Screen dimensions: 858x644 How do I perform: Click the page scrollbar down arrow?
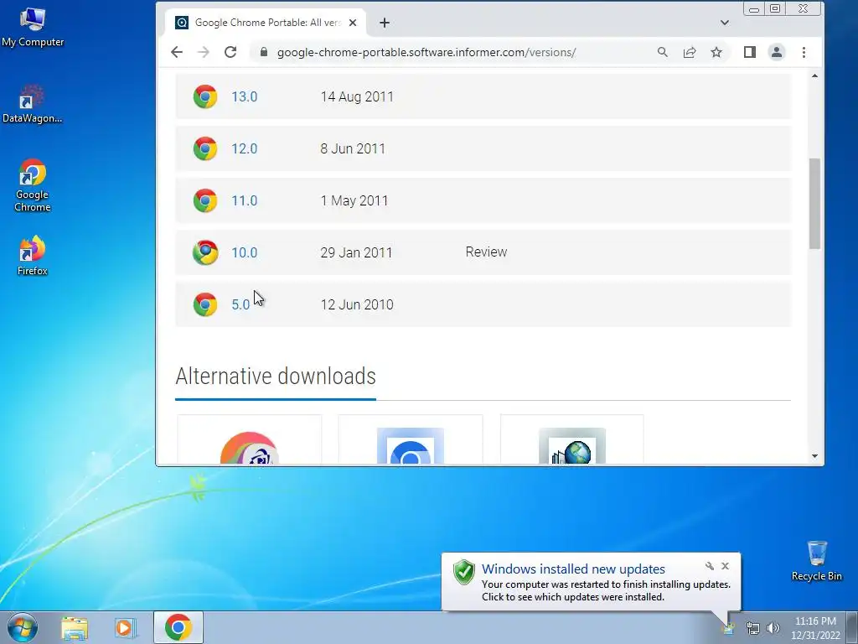(814, 456)
